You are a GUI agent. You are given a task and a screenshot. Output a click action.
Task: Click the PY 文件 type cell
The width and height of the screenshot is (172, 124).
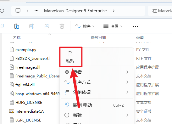pos(143,50)
